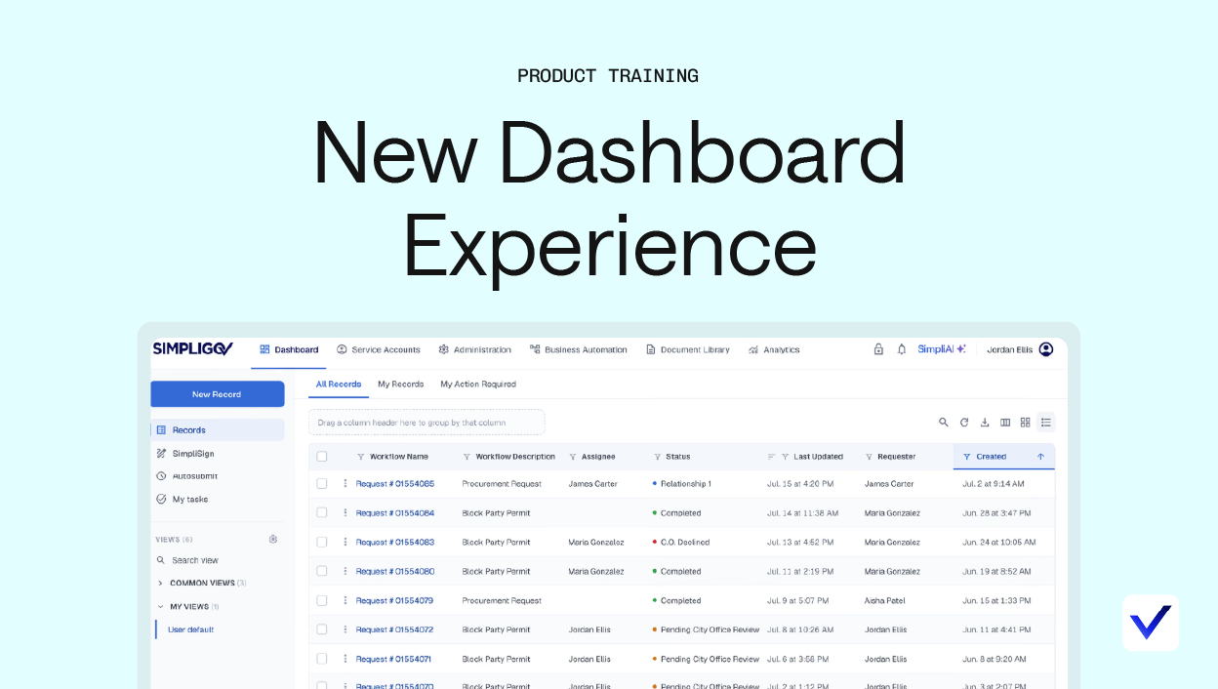Filter the Requester column
The height and width of the screenshot is (689, 1218).
coord(869,457)
